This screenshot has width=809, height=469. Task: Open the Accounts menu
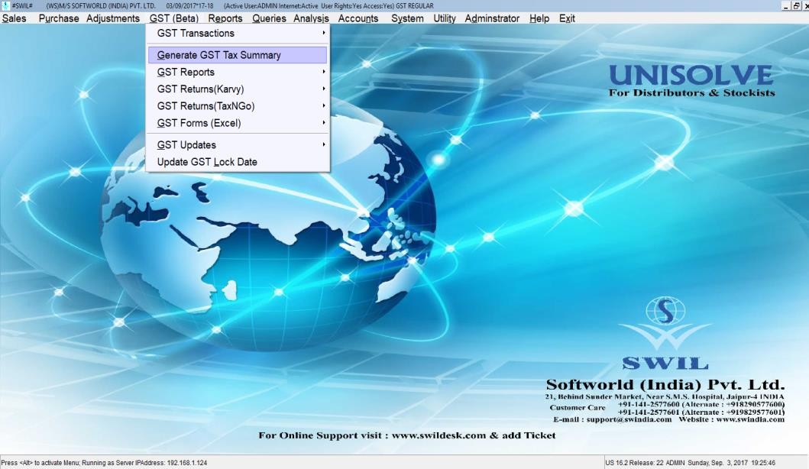pyautogui.click(x=358, y=18)
